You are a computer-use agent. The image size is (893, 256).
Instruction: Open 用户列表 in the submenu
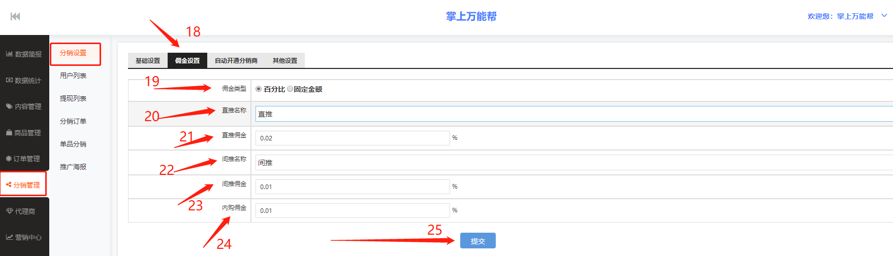point(73,76)
